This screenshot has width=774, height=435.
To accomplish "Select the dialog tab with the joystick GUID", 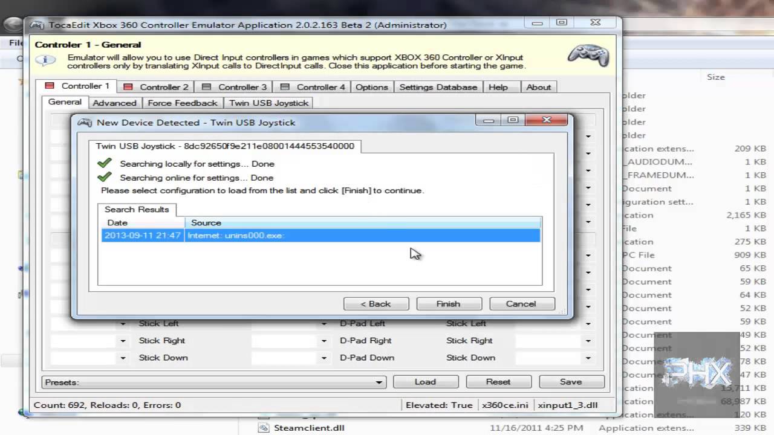I will point(225,146).
